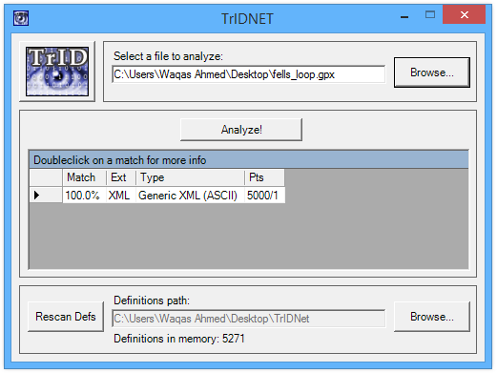Click the Ext column header
Screen dimensions: 497x373
[121, 177]
